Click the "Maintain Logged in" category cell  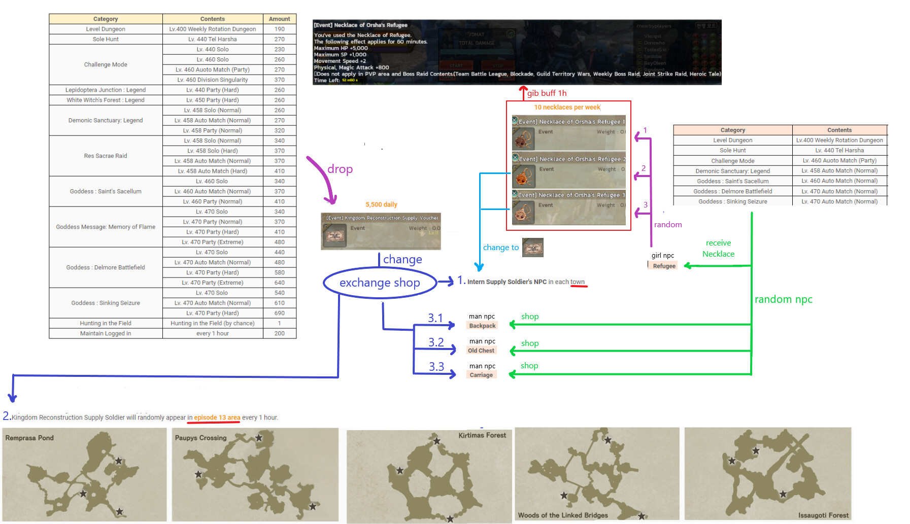(106, 333)
